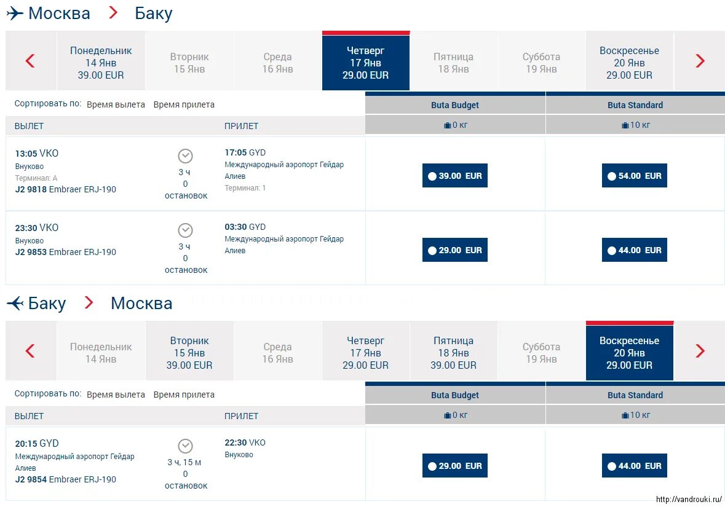The width and height of the screenshot is (725, 507).
Task: Click clock icon of flight J2 9854
Action: (x=186, y=446)
